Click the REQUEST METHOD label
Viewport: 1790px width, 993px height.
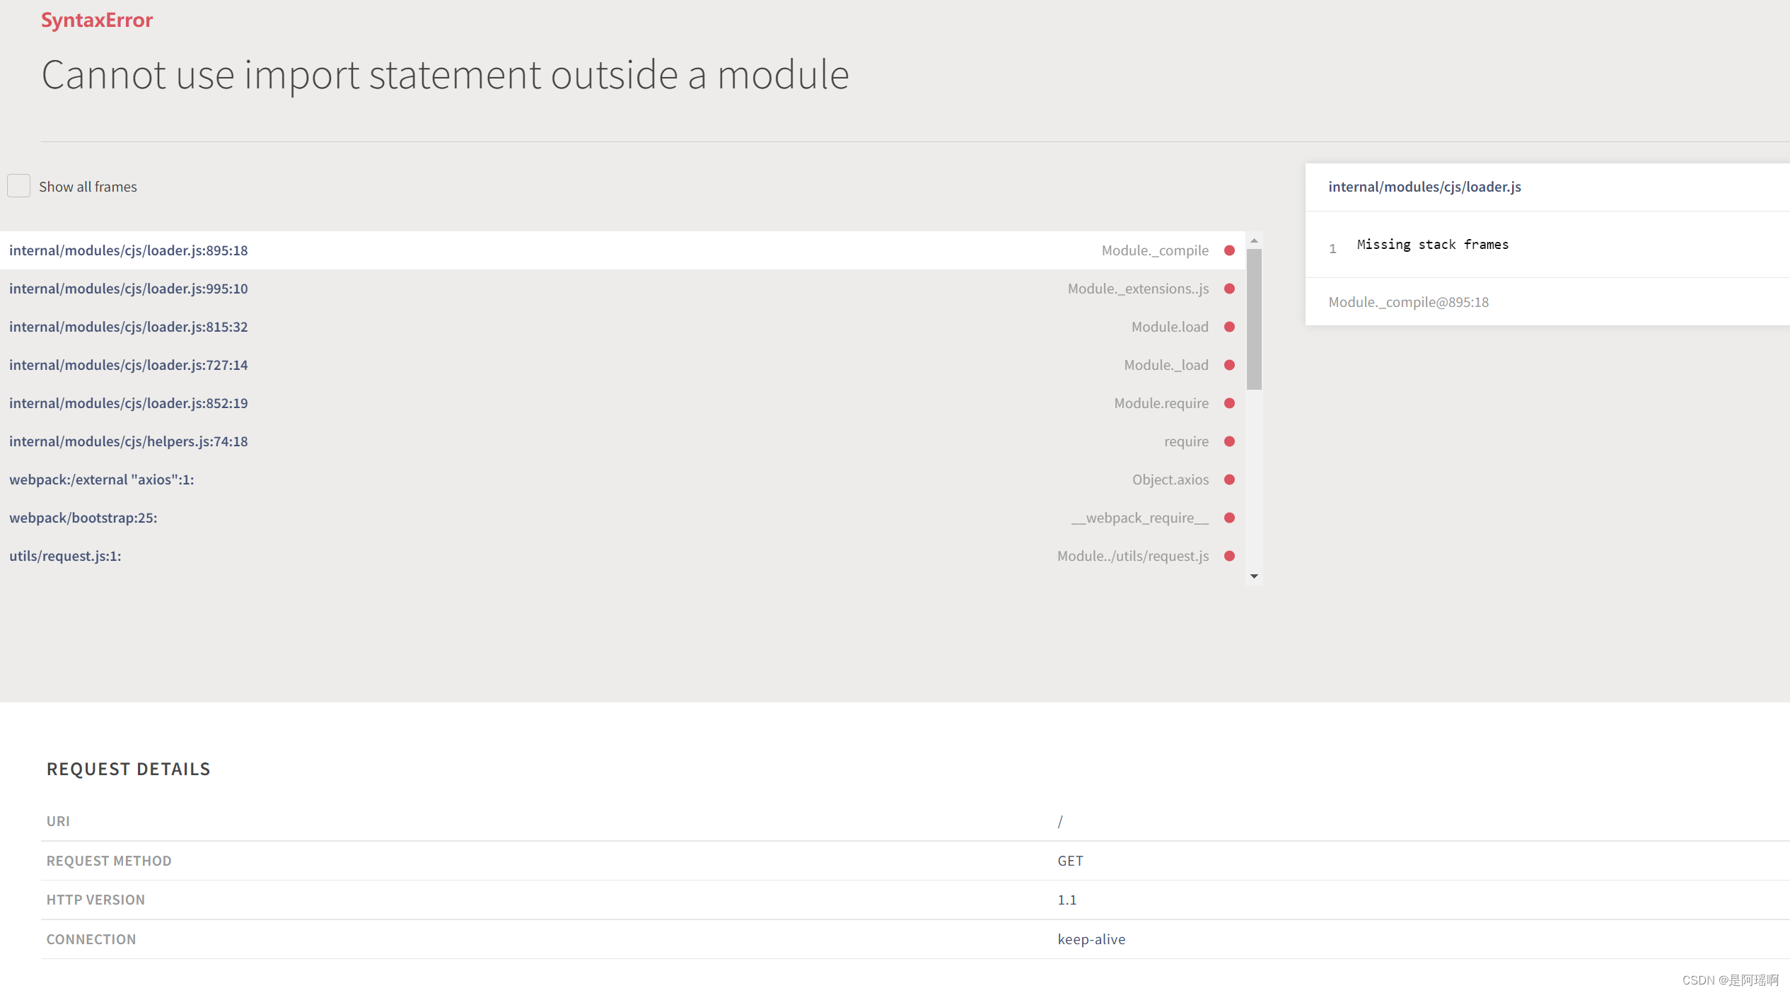coord(109,861)
